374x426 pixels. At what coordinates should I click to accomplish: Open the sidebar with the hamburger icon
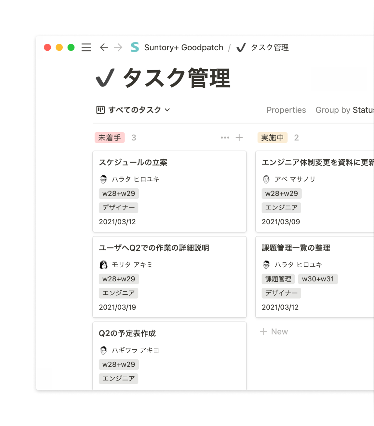pyautogui.click(x=86, y=47)
